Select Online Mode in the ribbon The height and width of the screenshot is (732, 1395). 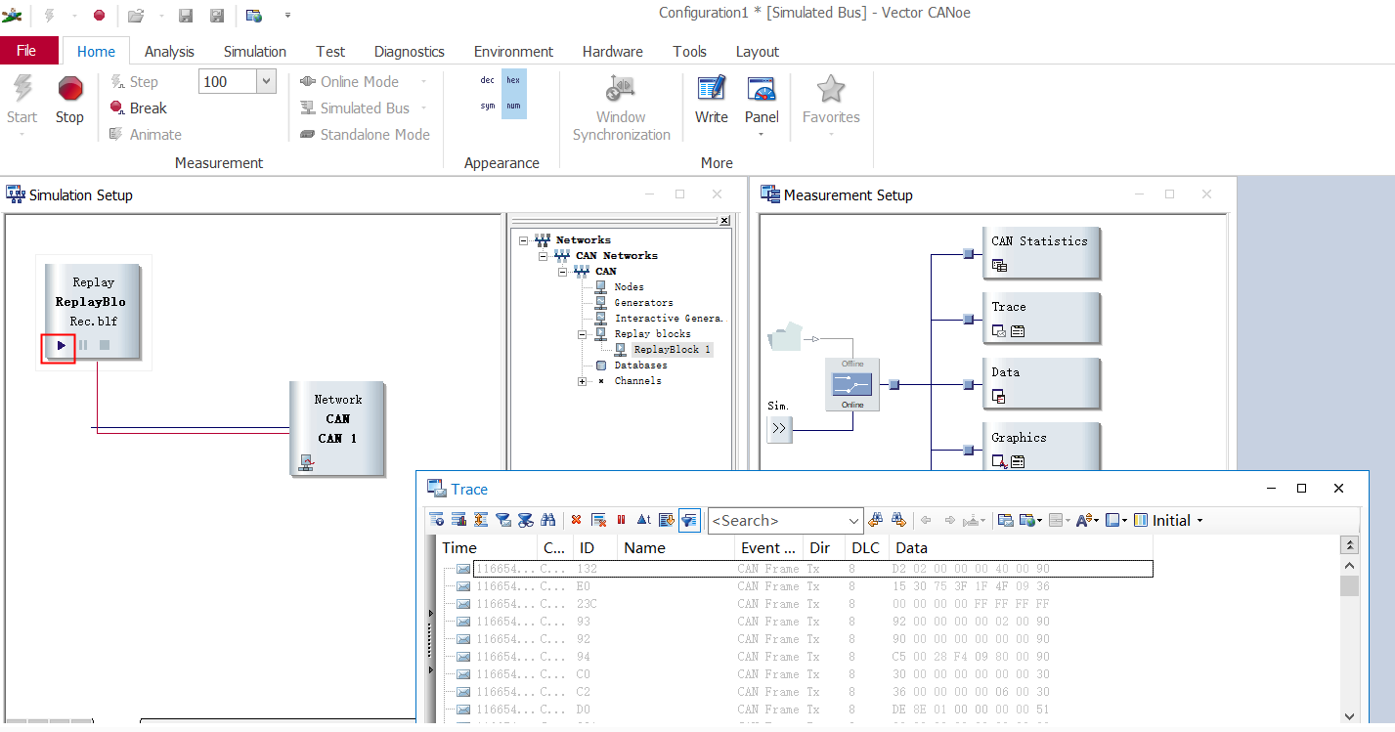350,82
